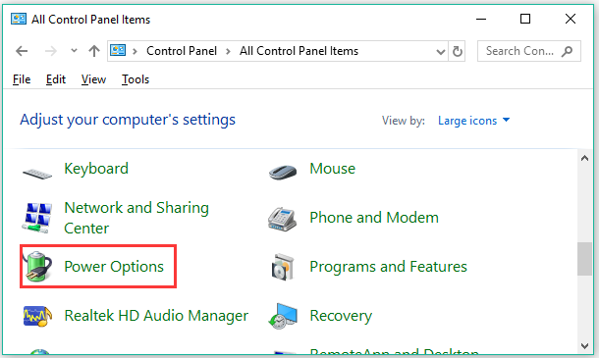The height and width of the screenshot is (358, 599).
Task: Go up one level with Up arrow
Action: point(94,51)
